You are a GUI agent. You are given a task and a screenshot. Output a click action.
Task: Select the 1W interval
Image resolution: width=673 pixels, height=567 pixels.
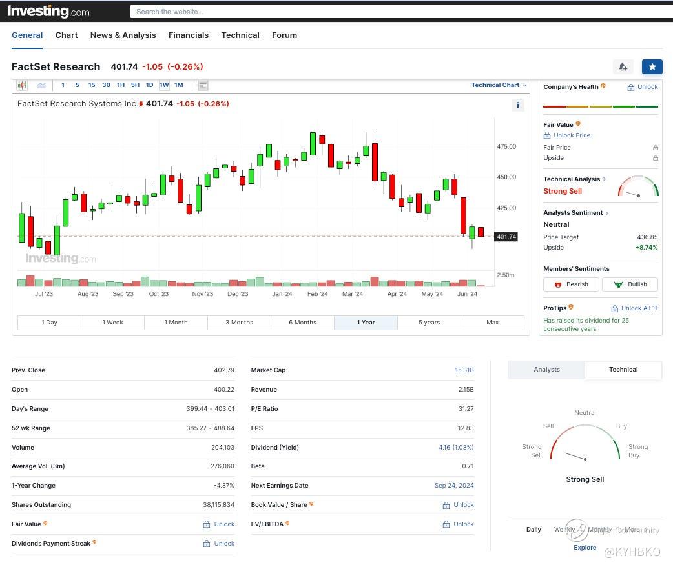(x=165, y=85)
